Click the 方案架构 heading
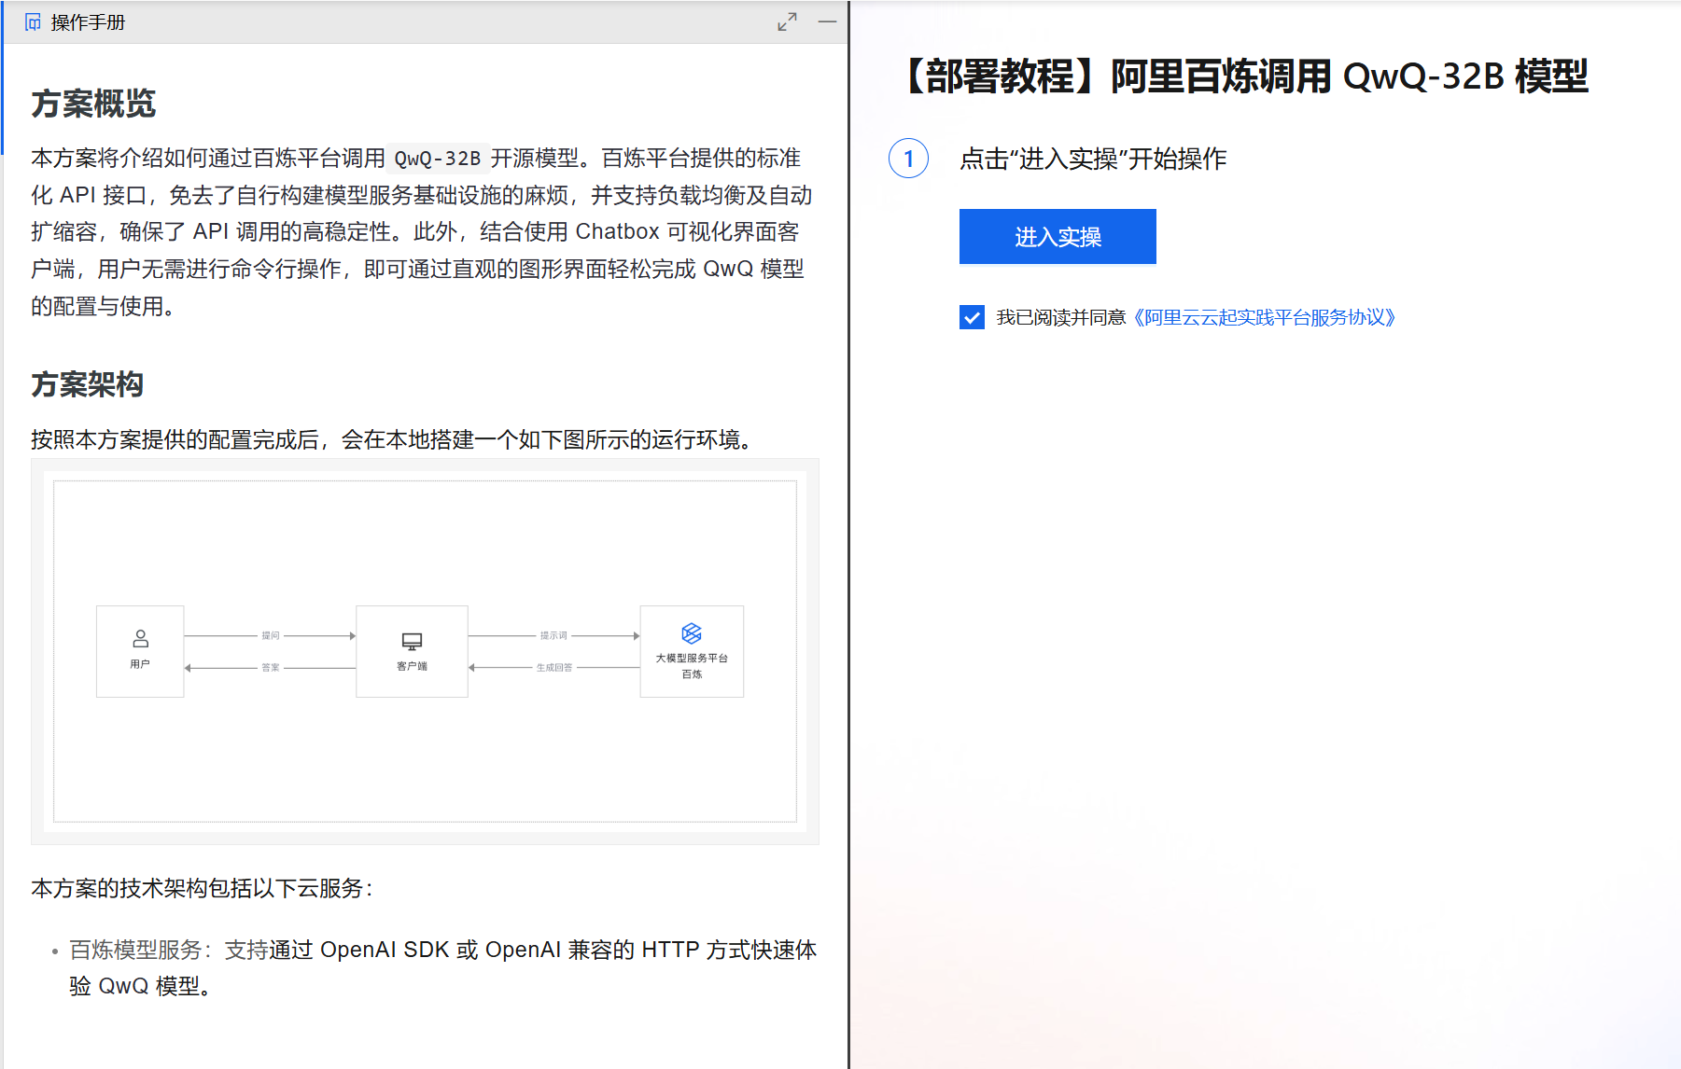Viewport: 1681px width, 1069px height. [x=87, y=384]
